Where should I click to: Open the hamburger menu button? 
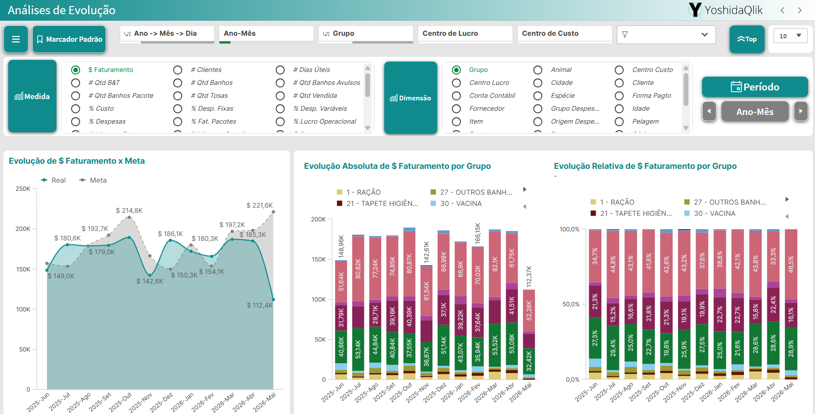point(16,39)
